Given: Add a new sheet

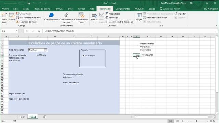Looking at the screenshot, I should (45, 117).
